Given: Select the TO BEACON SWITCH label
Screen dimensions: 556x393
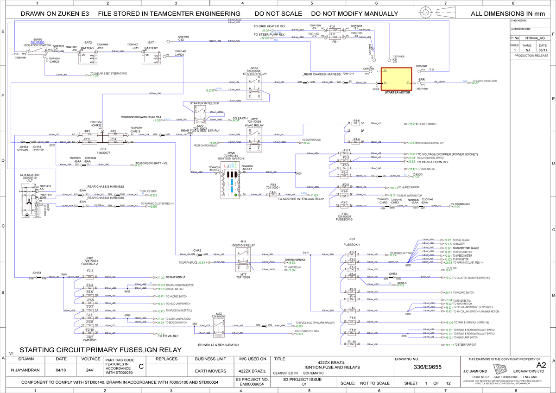Looking at the screenshot, I should pos(177,322).
